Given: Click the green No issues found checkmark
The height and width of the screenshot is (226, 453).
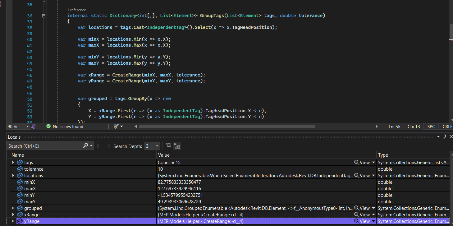Looking at the screenshot, I should [48, 127].
